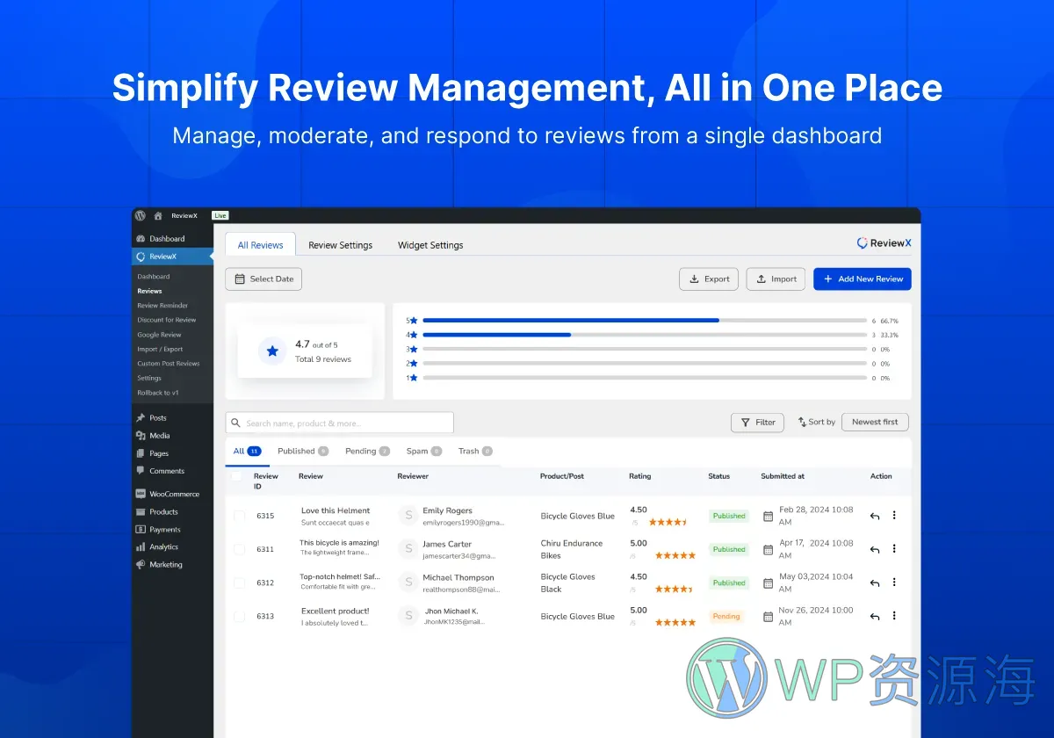Show the Published reviews filter tab

[303, 452]
